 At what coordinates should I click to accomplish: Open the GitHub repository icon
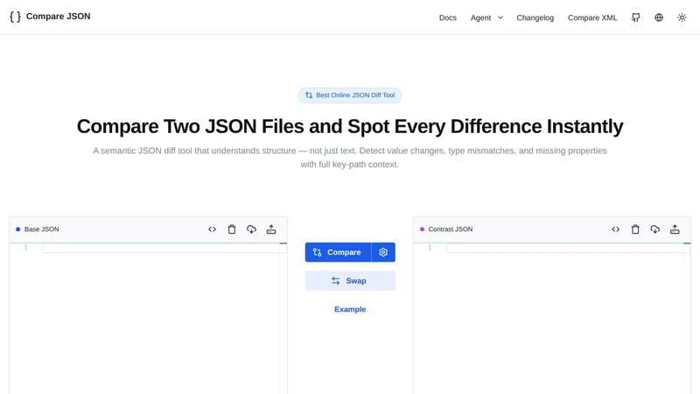(x=636, y=18)
